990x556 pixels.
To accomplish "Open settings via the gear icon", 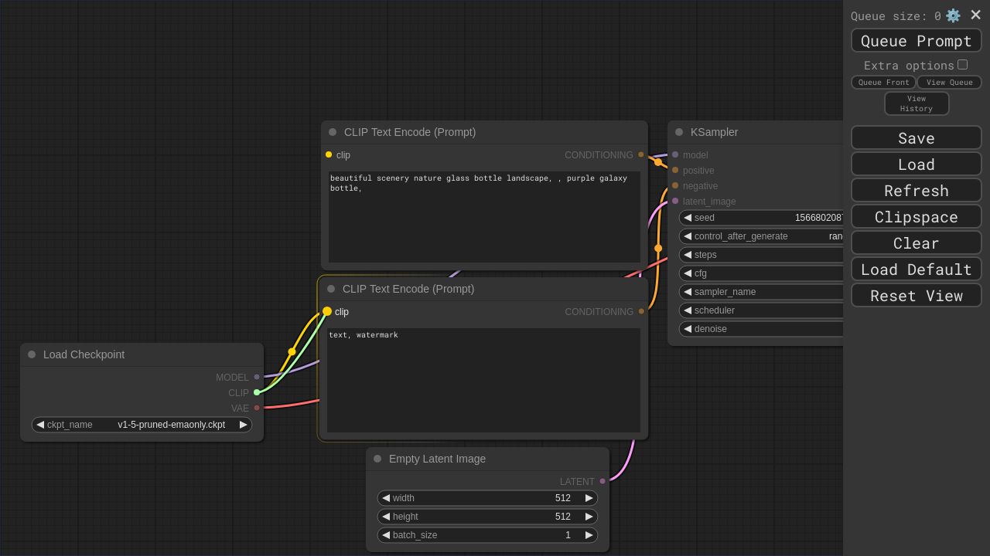I will coord(953,15).
